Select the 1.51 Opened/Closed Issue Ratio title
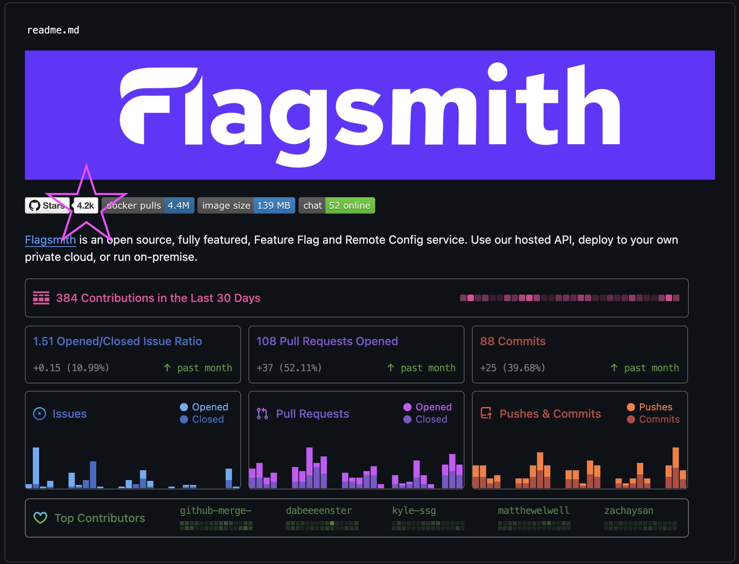 tap(117, 341)
